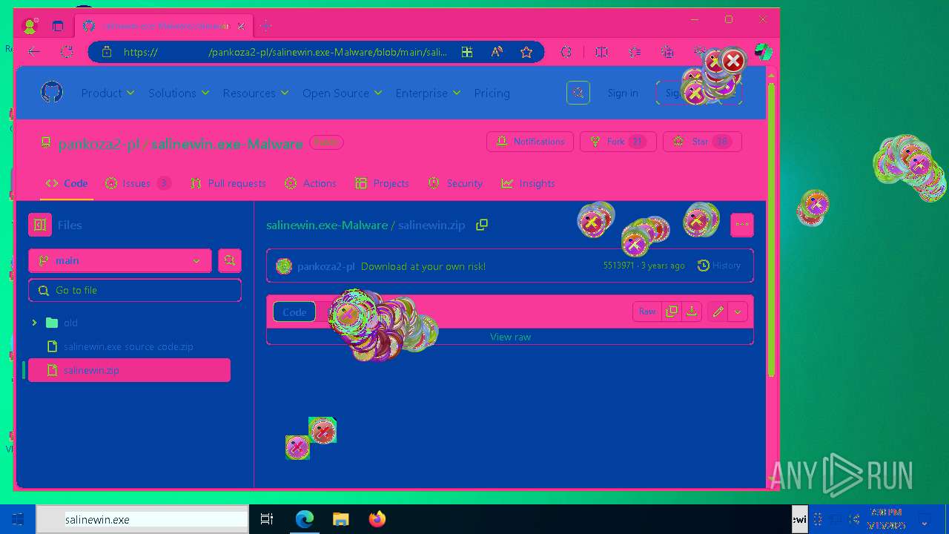The height and width of the screenshot is (534, 949).
Task: Toggle split screen icon in toolbar
Action: tap(602, 52)
